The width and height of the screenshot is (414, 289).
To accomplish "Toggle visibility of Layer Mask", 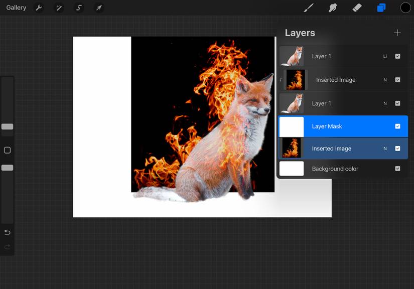I will [397, 126].
